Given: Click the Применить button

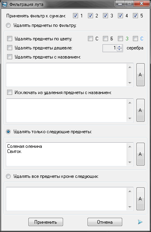Looking at the screenshot, I should click(46, 222).
